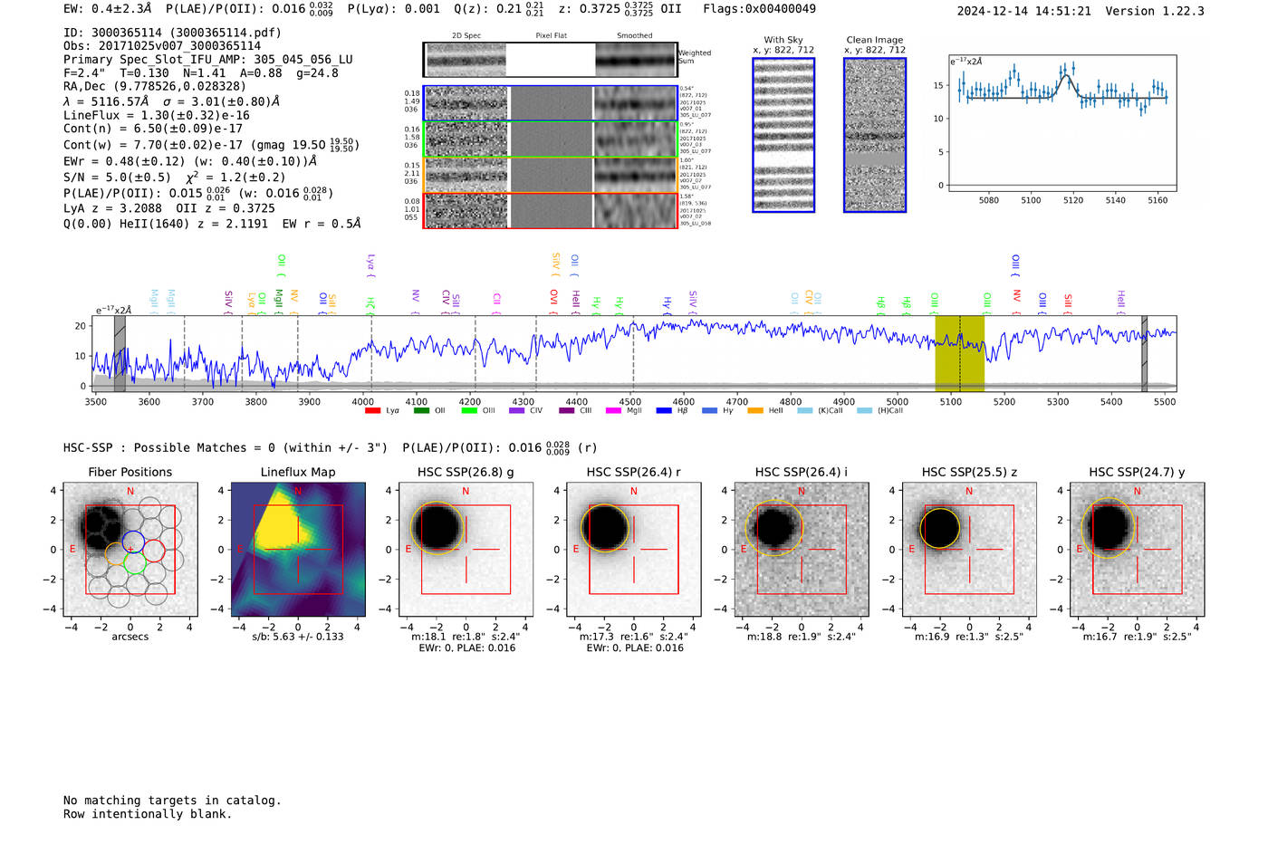Image resolution: width=1268 pixels, height=863 pixels.
Task: Click the 's/b: 5.63 +/- 0.133' caption
Action: (x=298, y=637)
